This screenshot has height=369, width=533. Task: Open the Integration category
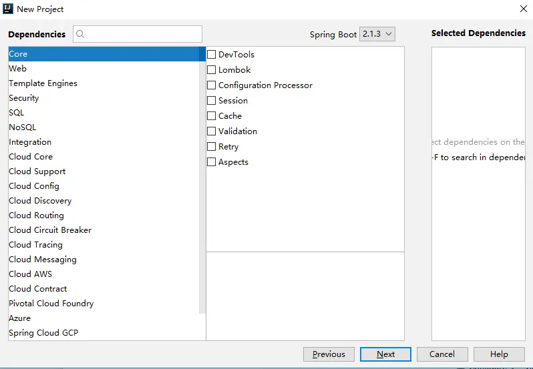pyautogui.click(x=104, y=142)
